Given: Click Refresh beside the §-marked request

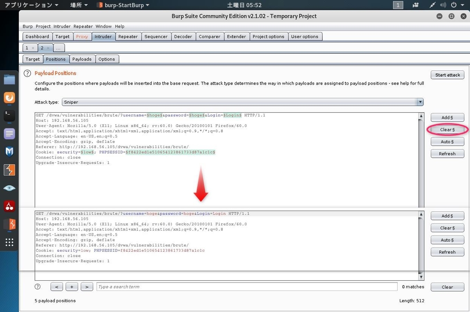Looking at the screenshot, I should click(x=447, y=154).
